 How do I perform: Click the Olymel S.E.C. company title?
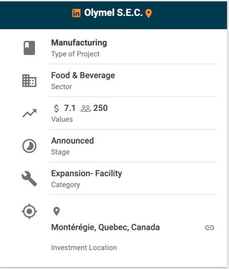(113, 13)
